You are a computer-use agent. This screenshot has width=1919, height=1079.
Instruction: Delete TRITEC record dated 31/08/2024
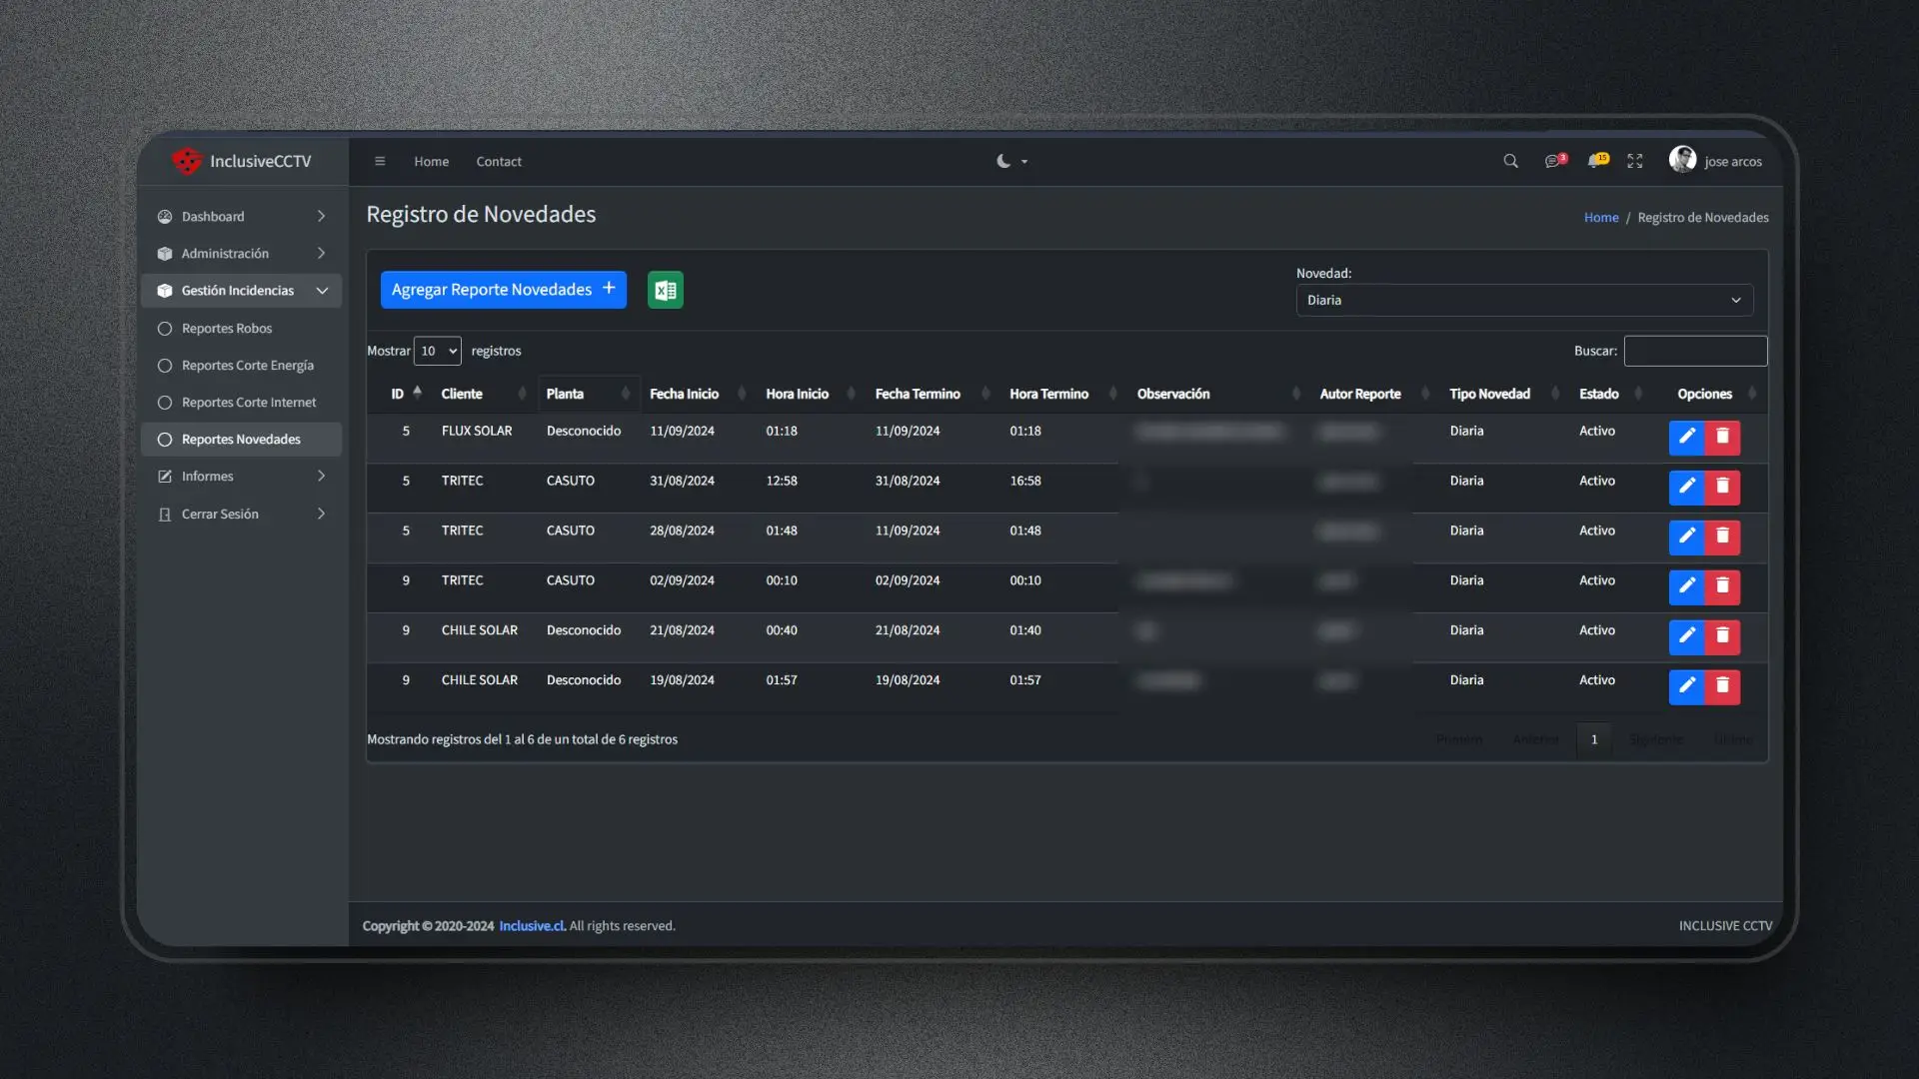(x=1722, y=487)
